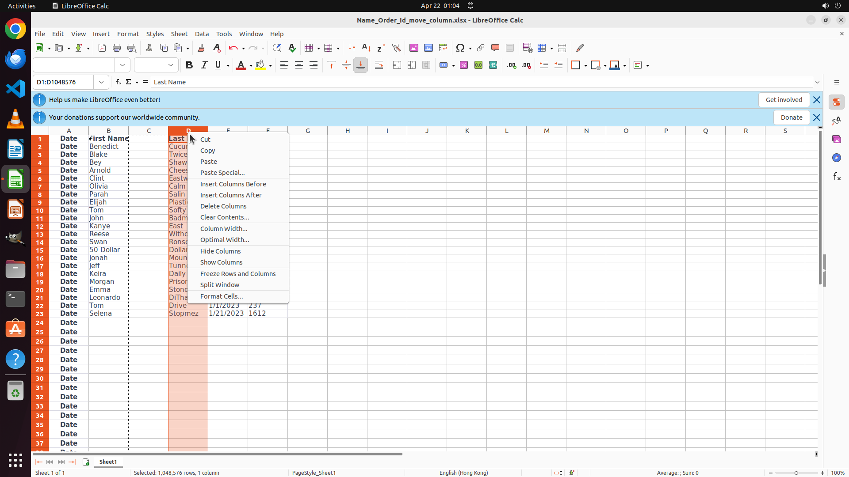849x477 pixels.
Task: Click the Export as PDF icon
Action: (102, 48)
